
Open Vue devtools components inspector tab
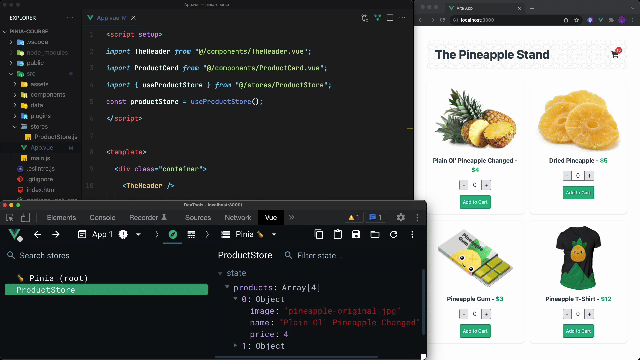pyautogui.click(x=173, y=234)
